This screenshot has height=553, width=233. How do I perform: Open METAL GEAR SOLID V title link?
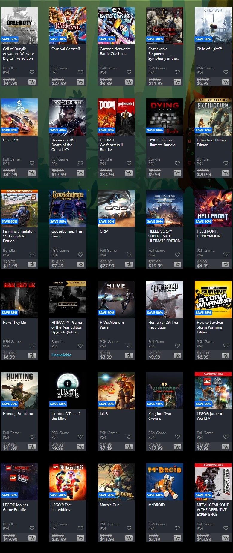click(x=213, y=510)
